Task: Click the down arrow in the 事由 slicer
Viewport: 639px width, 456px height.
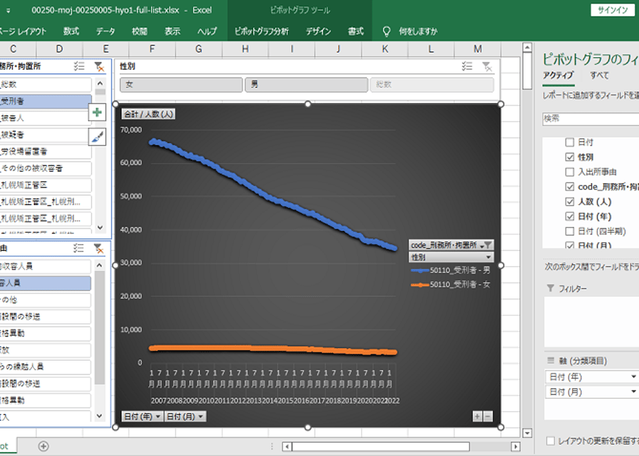Action: click(100, 416)
